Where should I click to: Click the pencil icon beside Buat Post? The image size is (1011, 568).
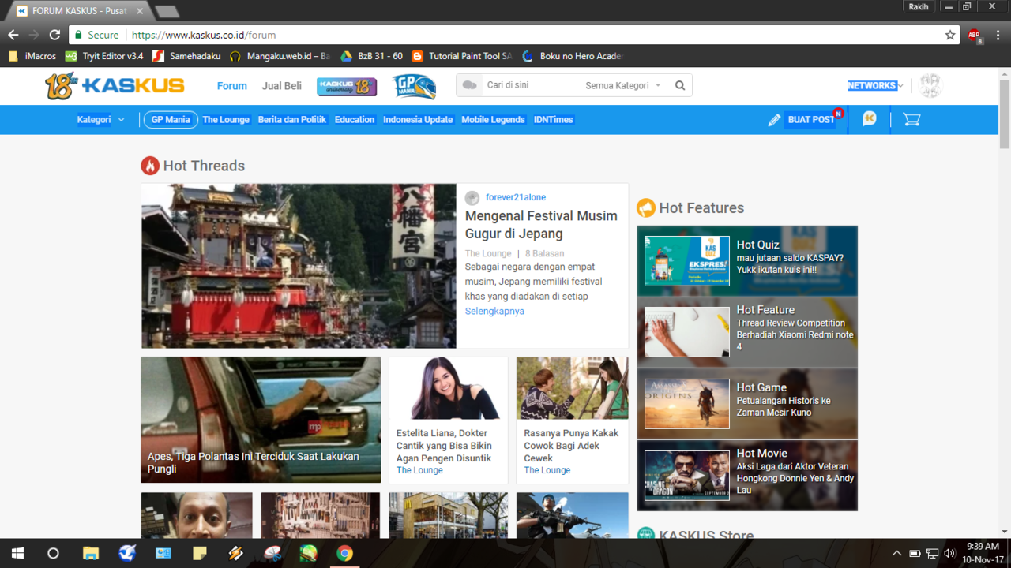(774, 120)
